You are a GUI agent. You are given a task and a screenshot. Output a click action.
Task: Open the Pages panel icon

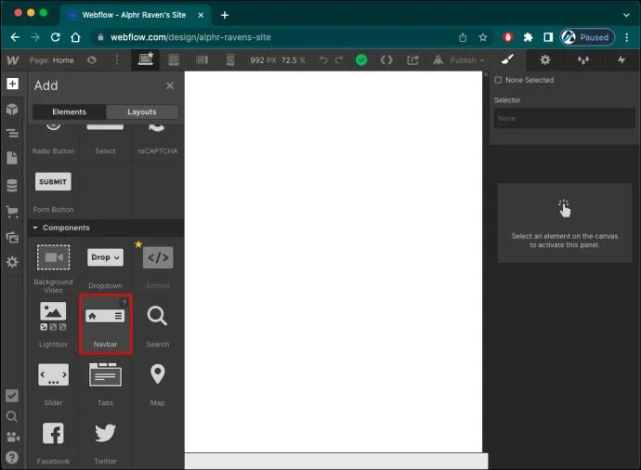tap(12, 158)
